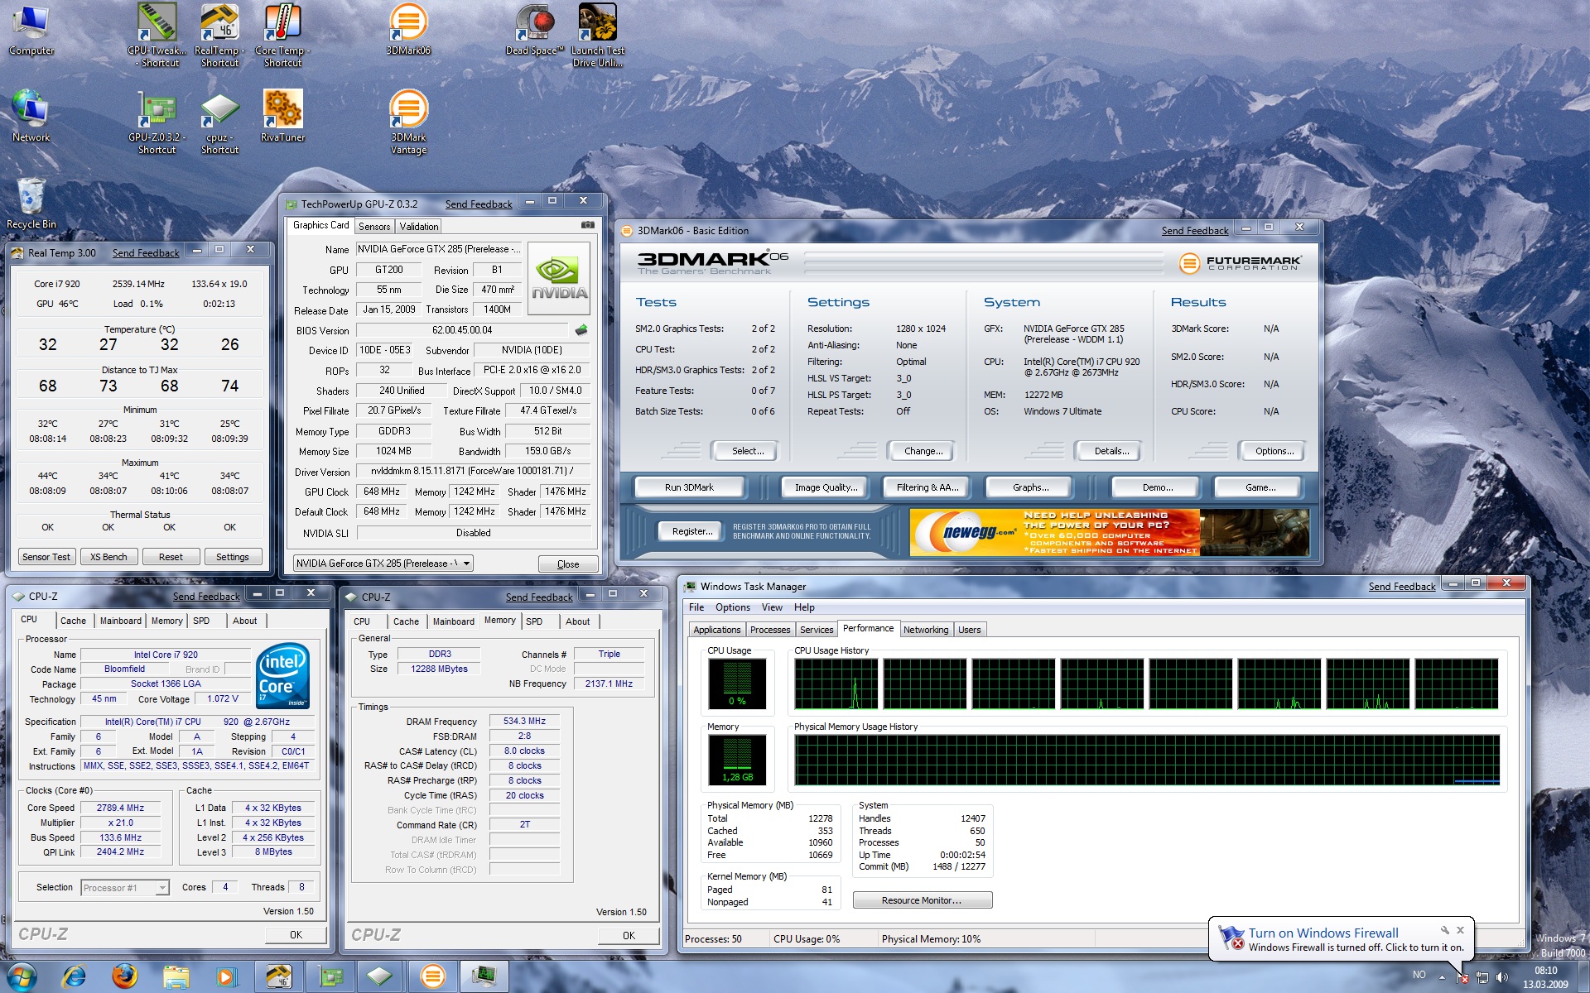Launch the 3DMark Vantage desktop icon
The height and width of the screenshot is (993, 1590).
tap(408, 122)
